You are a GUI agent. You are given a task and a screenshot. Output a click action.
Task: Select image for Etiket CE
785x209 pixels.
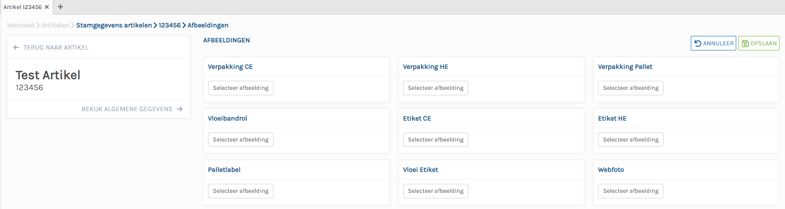pyautogui.click(x=435, y=140)
